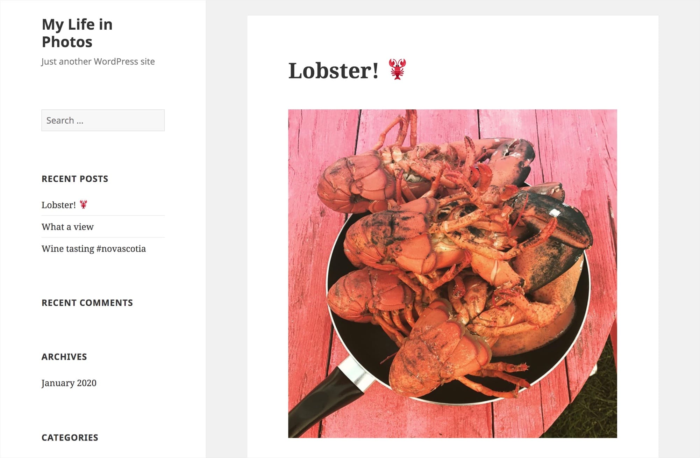Click the '#novascotia' hashtag text
The width and height of the screenshot is (700, 458).
(121, 248)
